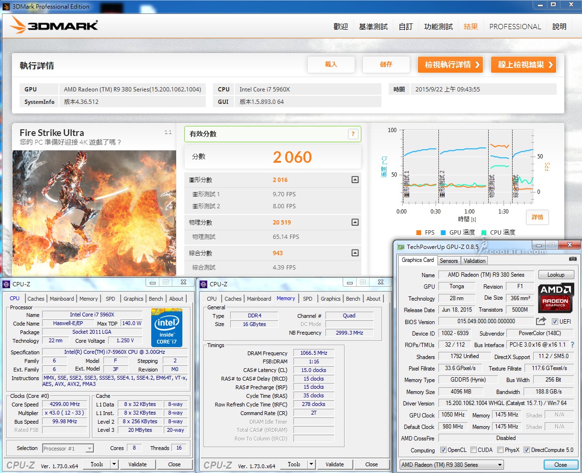The image size is (582, 473).
Task: Open the Mainboard tab in the CPU-Z CPU window
Action: point(62,299)
